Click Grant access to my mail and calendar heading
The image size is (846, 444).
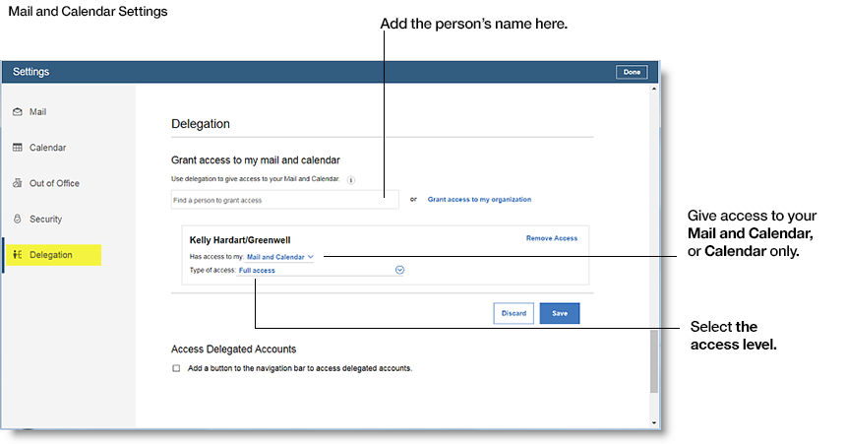(255, 160)
